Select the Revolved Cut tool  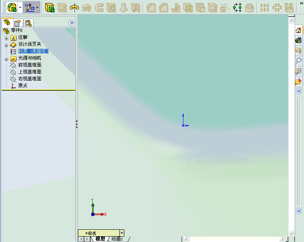87,8
